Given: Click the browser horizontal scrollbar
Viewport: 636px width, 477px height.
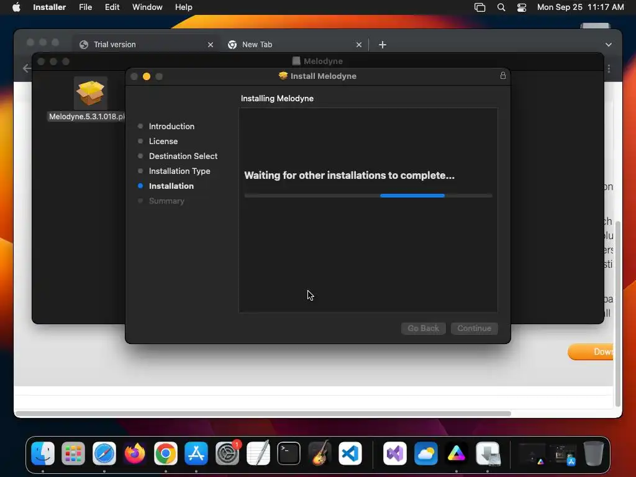Looking at the screenshot, I should 263,414.
